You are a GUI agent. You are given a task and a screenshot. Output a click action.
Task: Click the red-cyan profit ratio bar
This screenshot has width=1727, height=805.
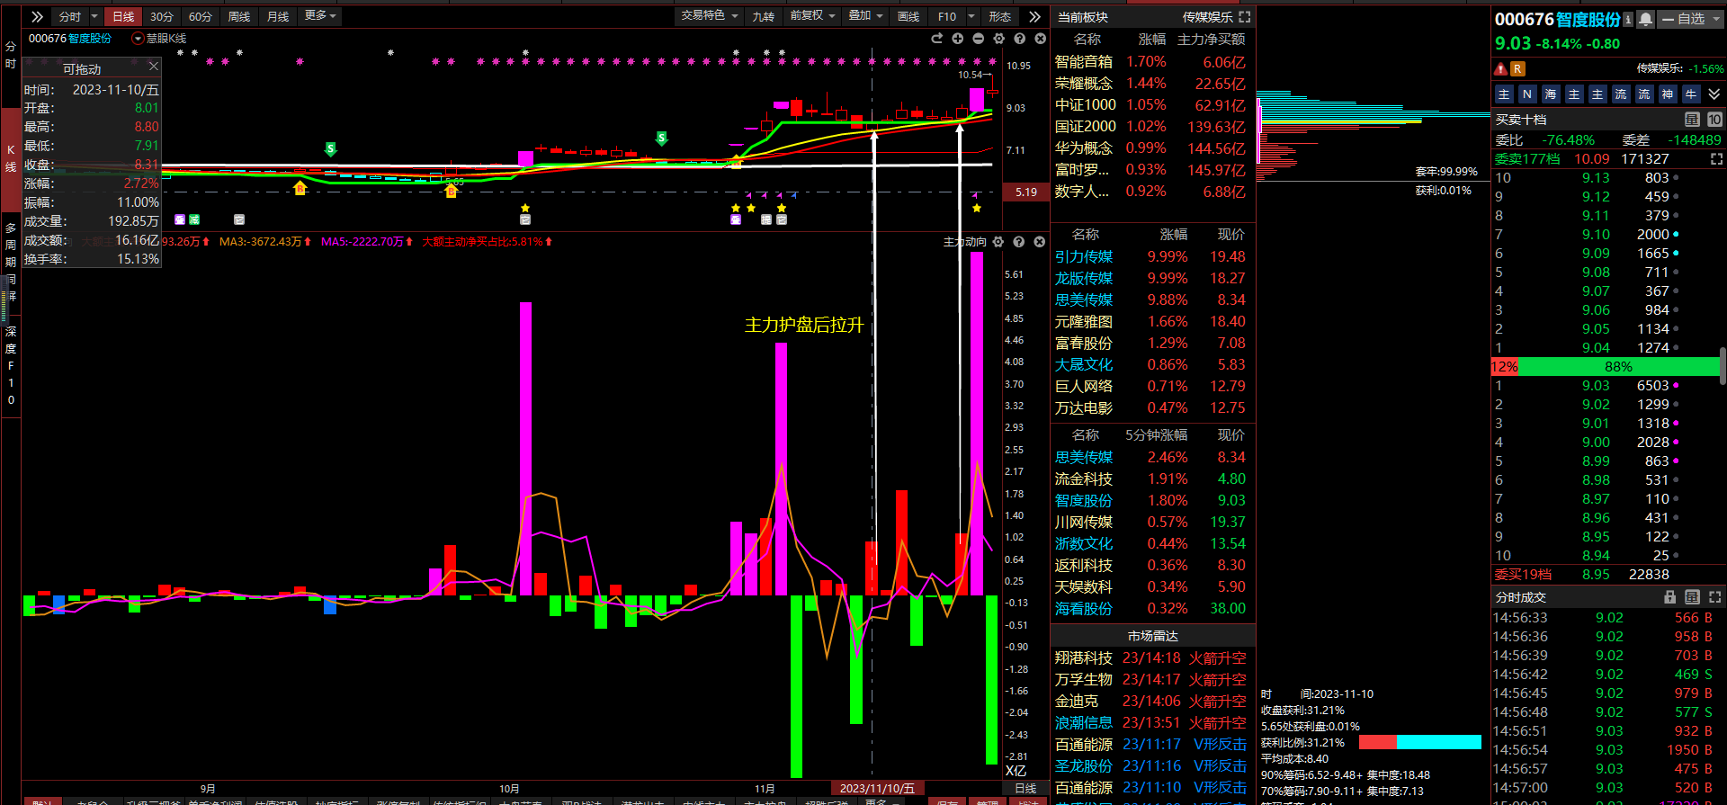click(x=1419, y=742)
